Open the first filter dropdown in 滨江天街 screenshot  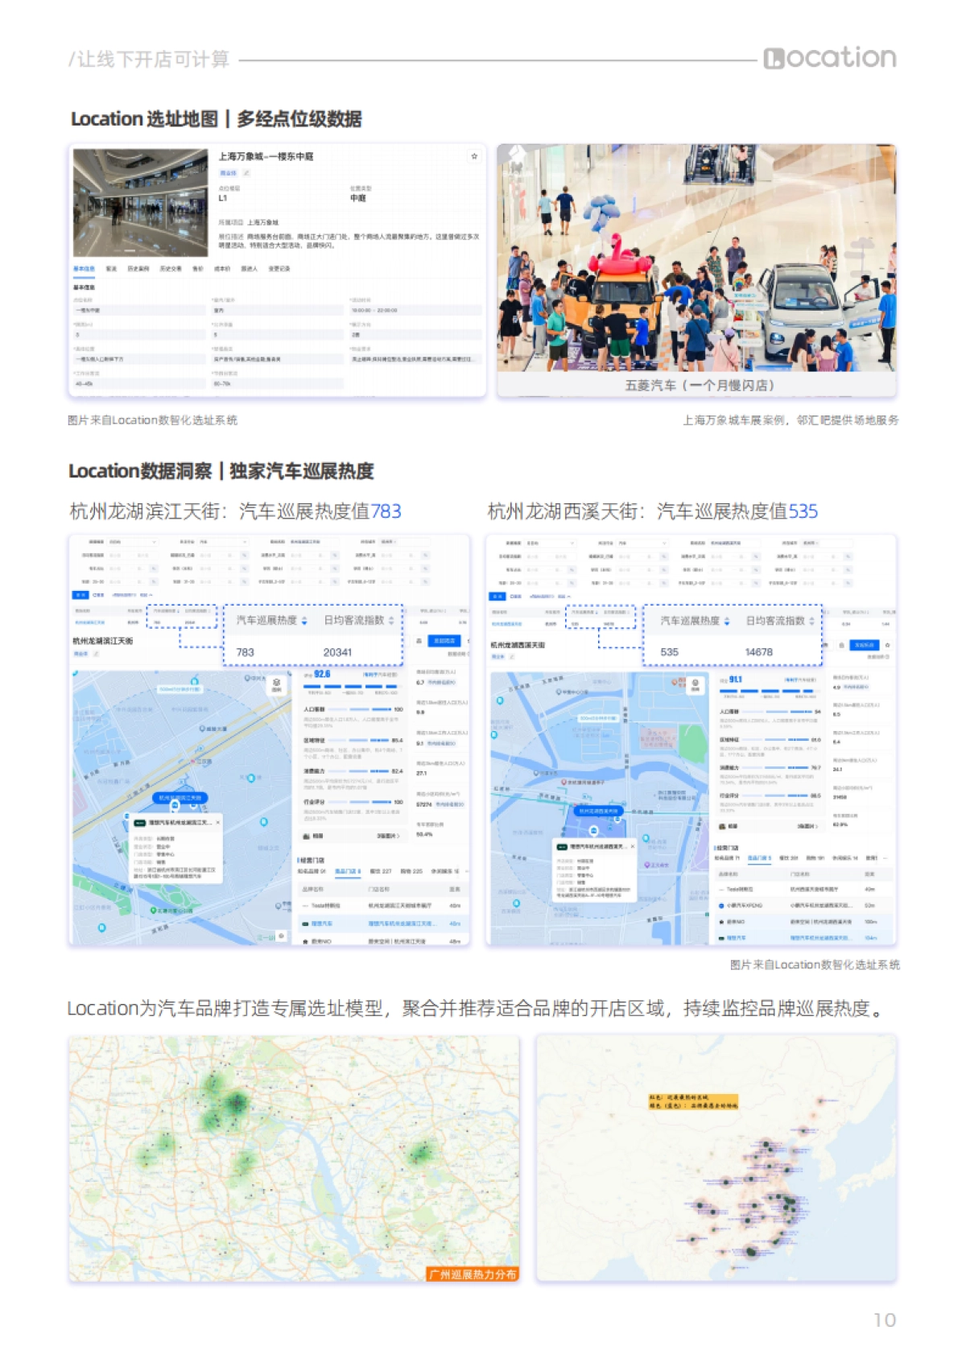[x=133, y=542]
